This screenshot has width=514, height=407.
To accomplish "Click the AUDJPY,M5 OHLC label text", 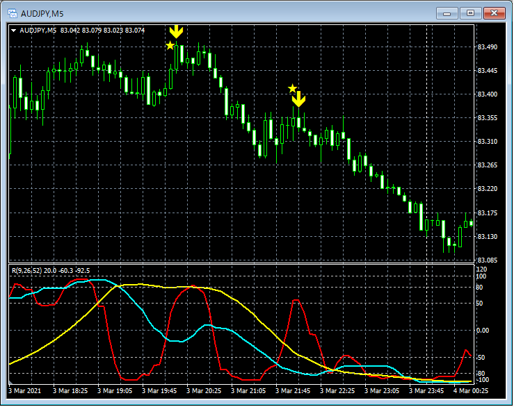I will tap(82, 31).
